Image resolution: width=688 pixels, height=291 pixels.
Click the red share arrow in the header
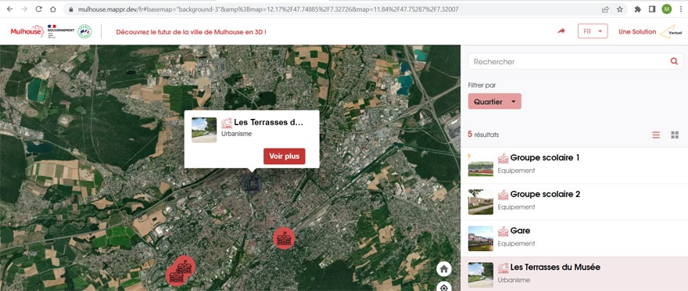pos(561,31)
